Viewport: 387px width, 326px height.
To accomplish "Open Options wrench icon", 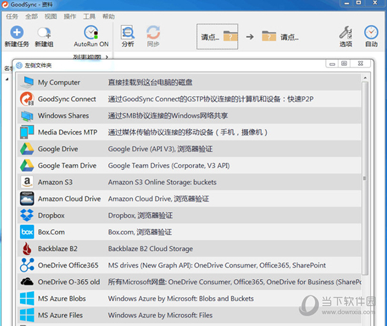I will point(346,32).
